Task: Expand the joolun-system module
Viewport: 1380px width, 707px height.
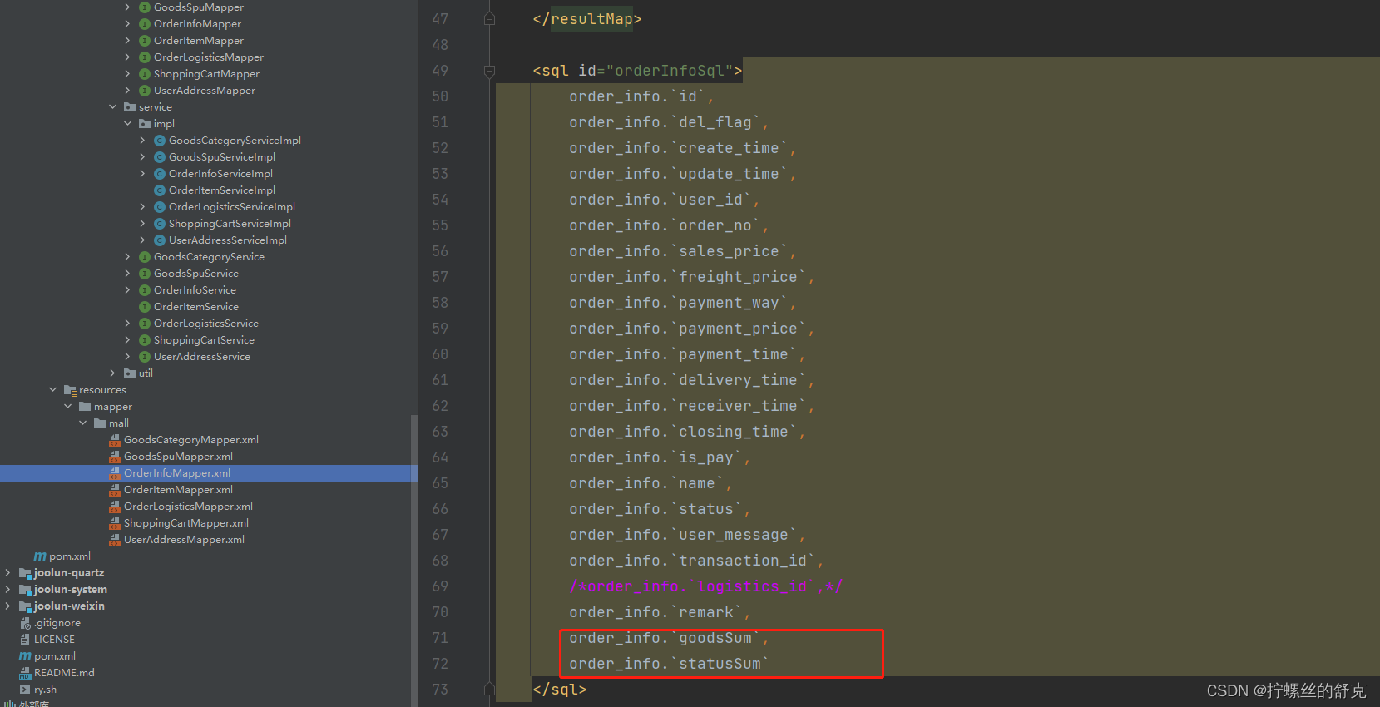Action: tap(7, 590)
